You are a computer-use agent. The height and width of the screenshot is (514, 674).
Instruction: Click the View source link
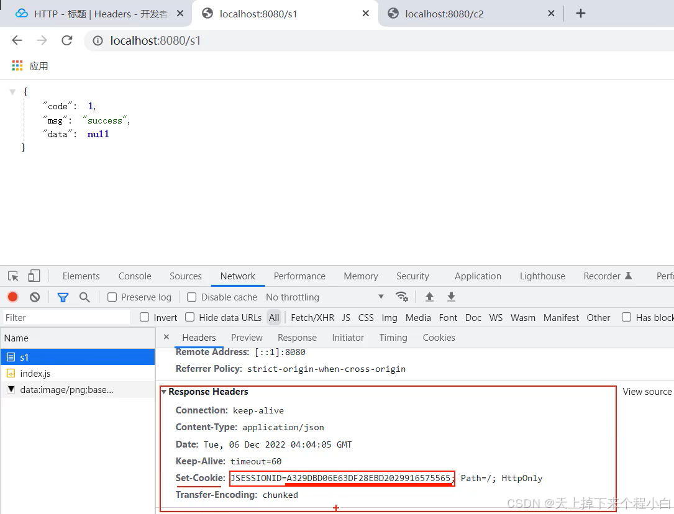(x=647, y=392)
